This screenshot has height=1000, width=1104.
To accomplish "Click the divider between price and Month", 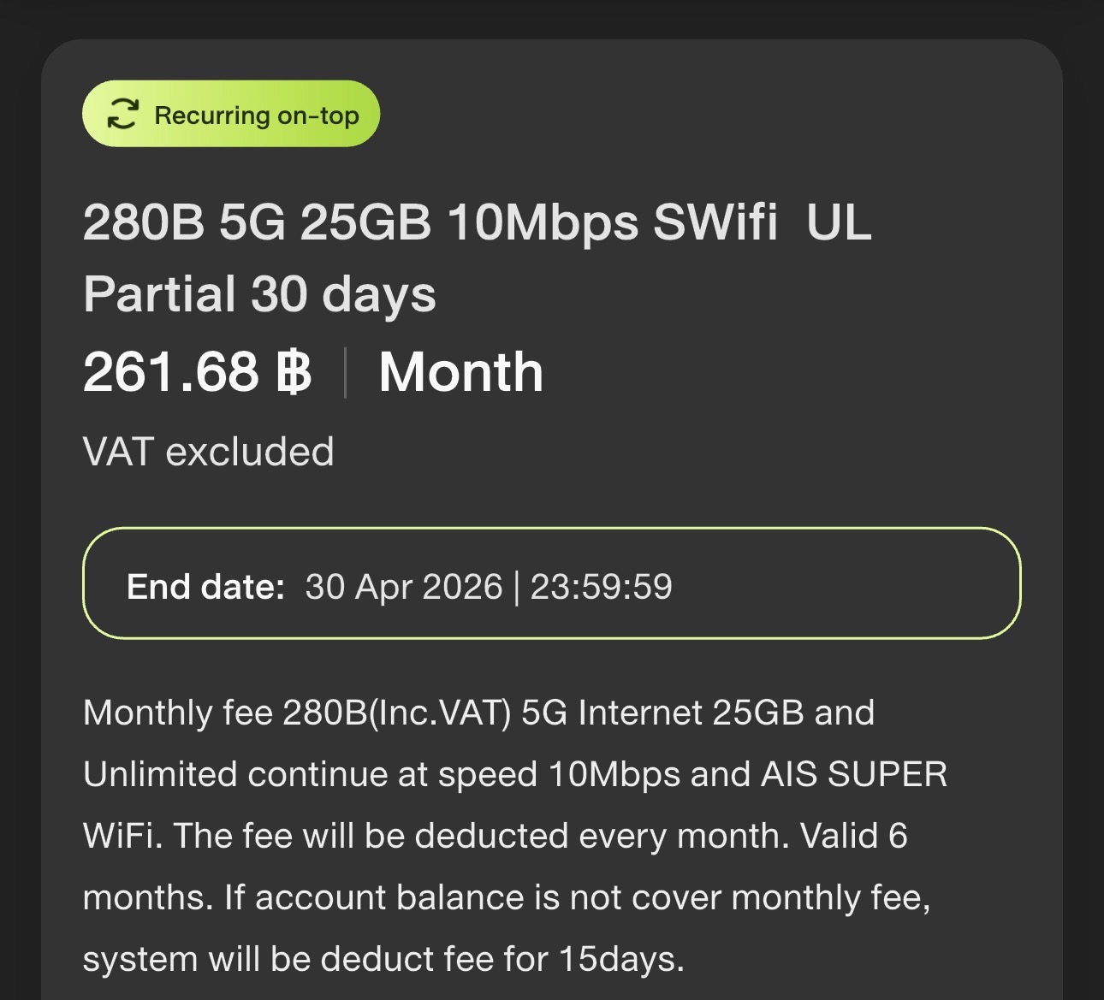I will (x=345, y=373).
